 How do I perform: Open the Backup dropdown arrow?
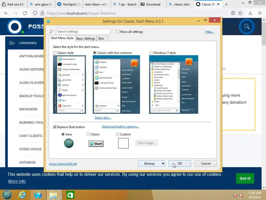click(163, 164)
